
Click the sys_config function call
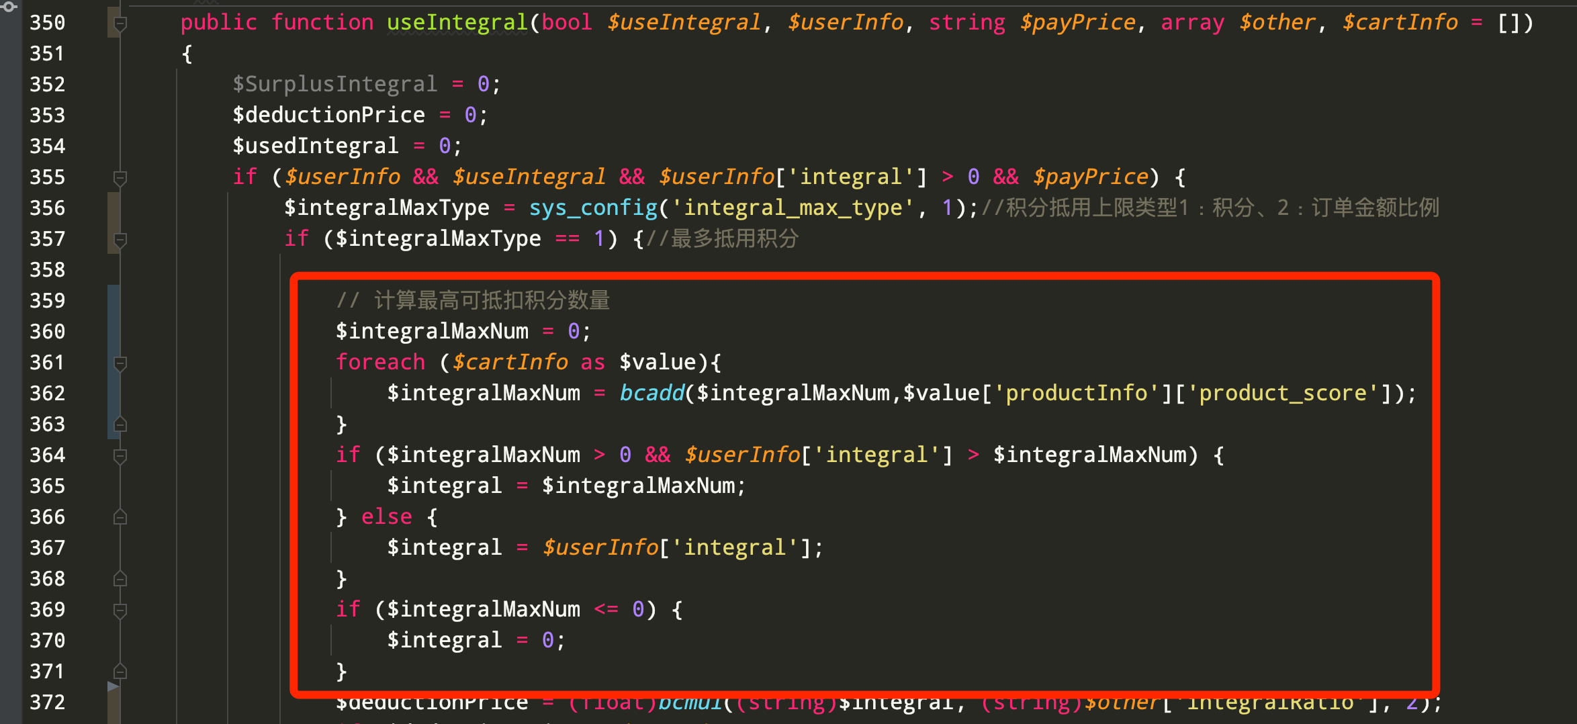tap(593, 208)
